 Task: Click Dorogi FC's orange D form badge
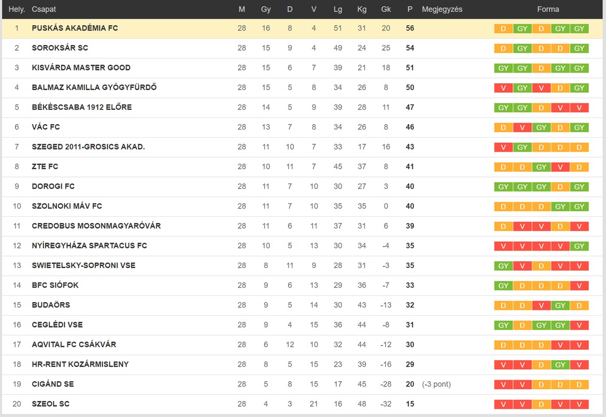(x=560, y=187)
